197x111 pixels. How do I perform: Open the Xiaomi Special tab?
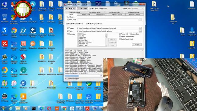coord(100,15)
